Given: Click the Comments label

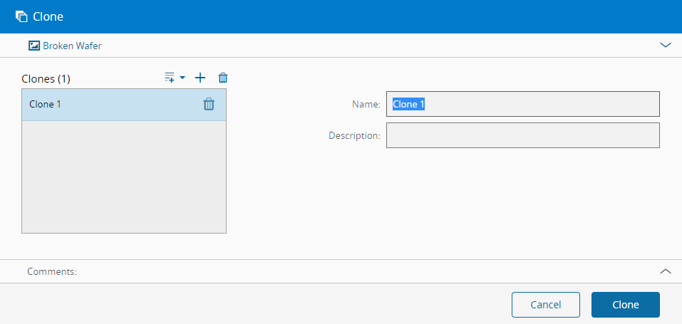Looking at the screenshot, I should point(51,271).
